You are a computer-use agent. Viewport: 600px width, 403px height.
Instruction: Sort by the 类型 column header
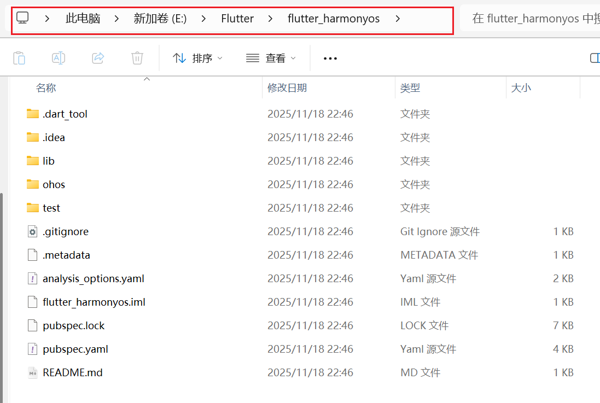[410, 88]
